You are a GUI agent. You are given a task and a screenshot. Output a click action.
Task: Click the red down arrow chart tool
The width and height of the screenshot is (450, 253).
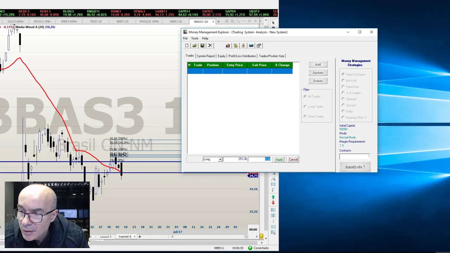pos(273,203)
